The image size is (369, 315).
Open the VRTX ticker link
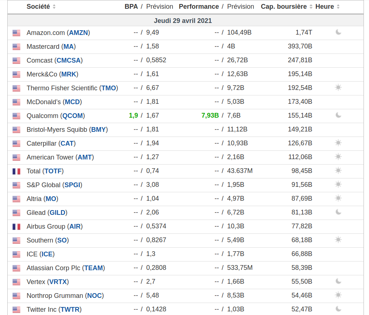[x=58, y=282]
